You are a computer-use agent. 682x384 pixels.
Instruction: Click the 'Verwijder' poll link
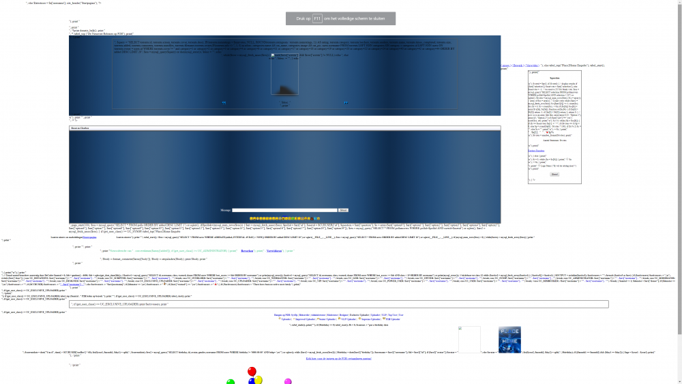pos(532,65)
